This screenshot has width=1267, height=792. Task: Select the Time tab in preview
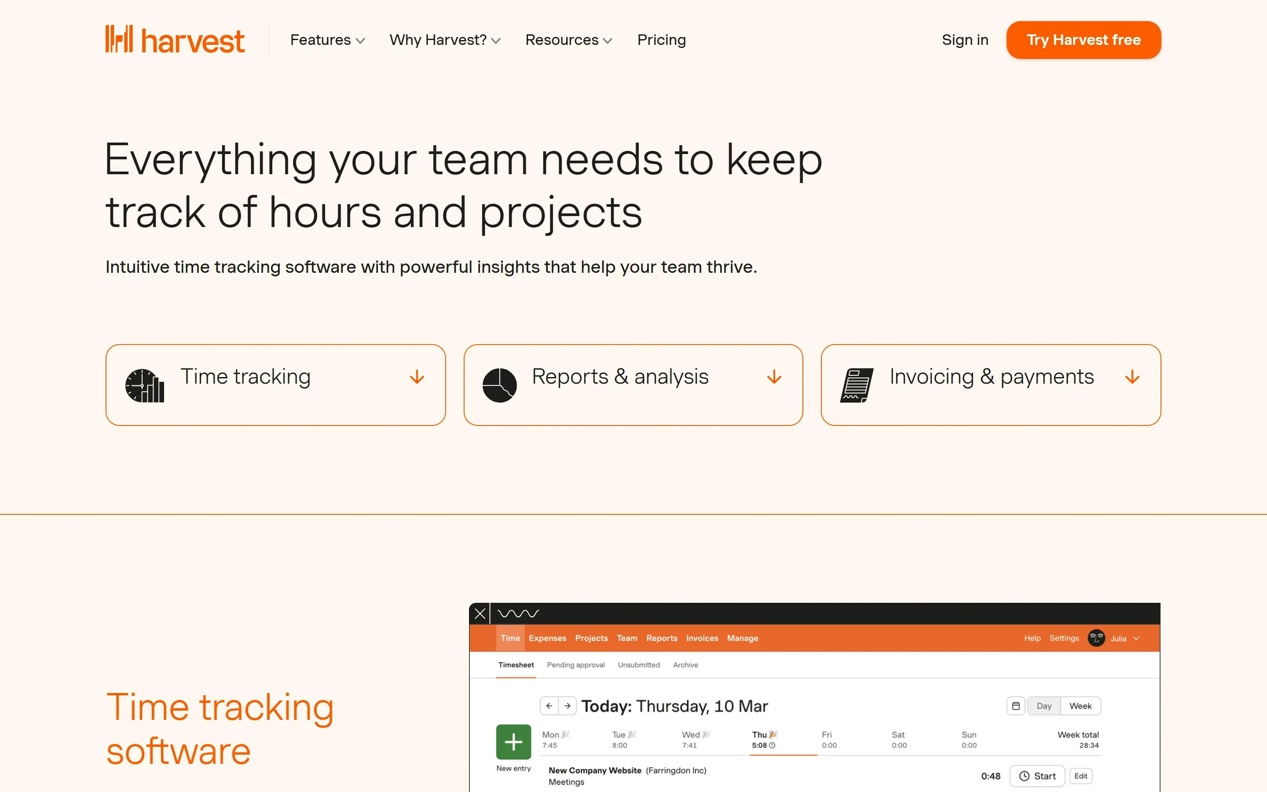pyautogui.click(x=510, y=638)
